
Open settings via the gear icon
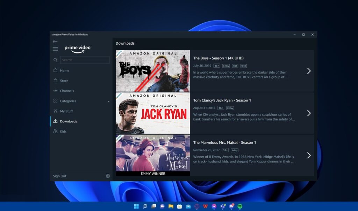(x=108, y=176)
